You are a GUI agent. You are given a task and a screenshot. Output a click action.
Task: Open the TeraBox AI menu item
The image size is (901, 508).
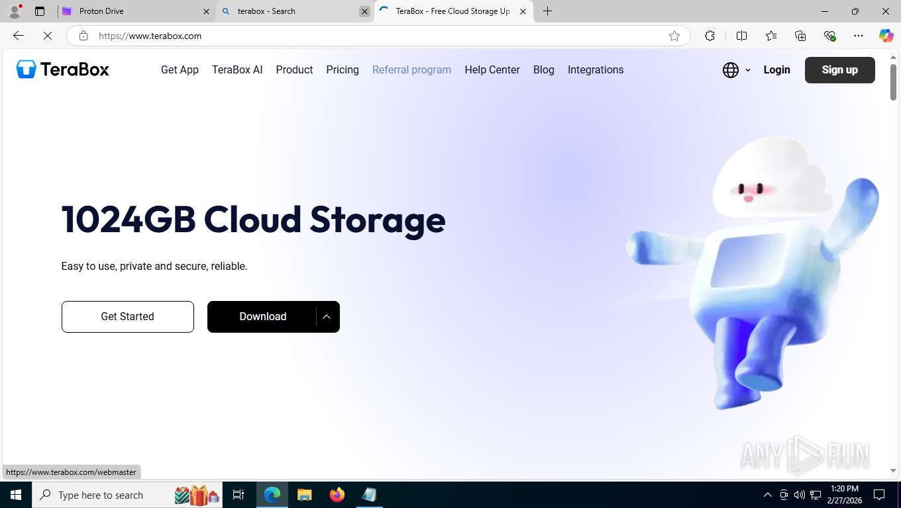pos(237,70)
